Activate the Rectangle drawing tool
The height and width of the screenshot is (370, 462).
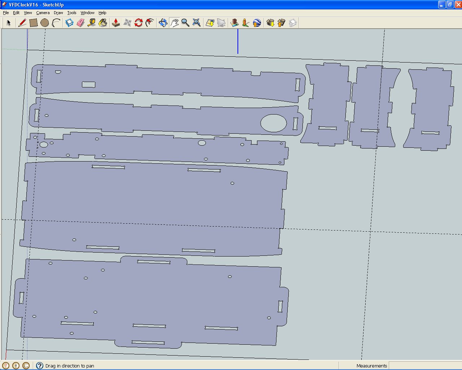tap(34, 23)
